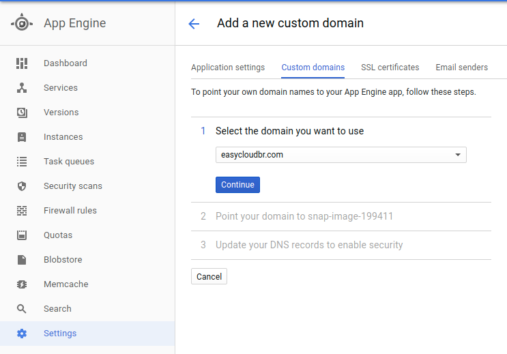Click the Continue button
Viewport: 507px width, 354px height.
click(237, 185)
